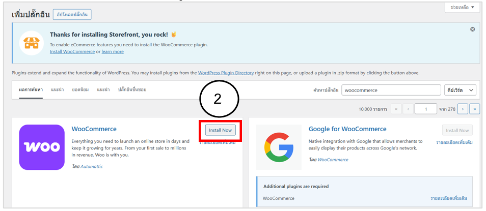Screen dimensions: 486x211
Task: Go to the previous page of results
Action: point(408,109)
